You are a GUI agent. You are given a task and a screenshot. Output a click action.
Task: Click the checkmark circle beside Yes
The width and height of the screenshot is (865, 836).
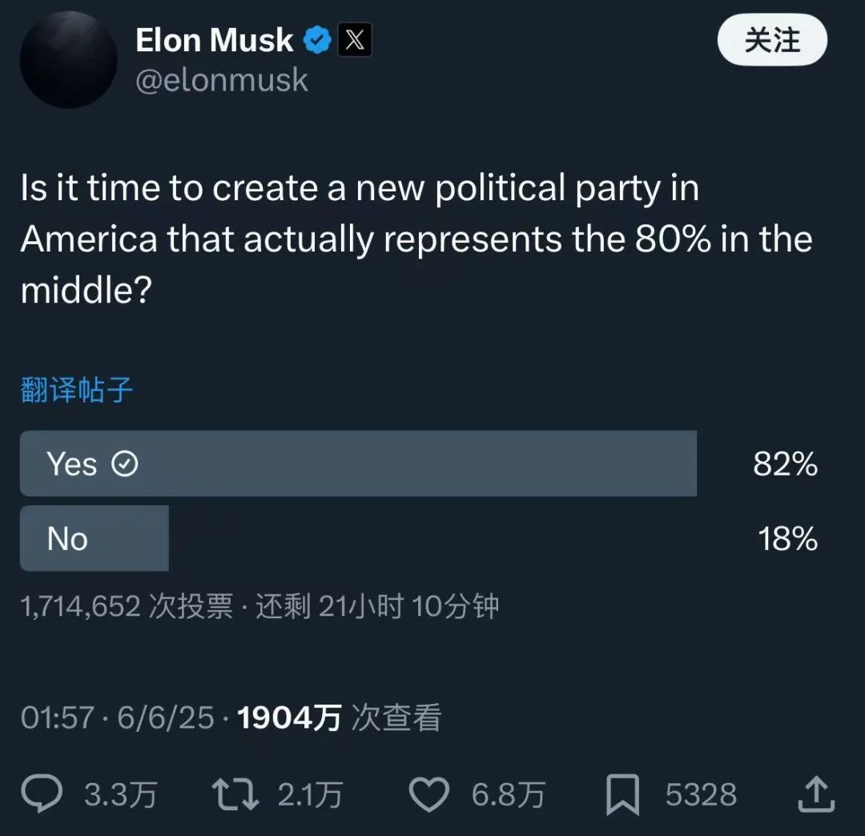(x=125, y=464)
